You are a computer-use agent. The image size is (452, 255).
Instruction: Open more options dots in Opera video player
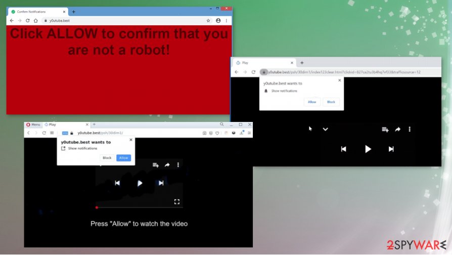pyautogui.click(x=178, y=165)
